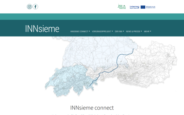The image size is (184, 115).
Task: Click the small green INNsieme logo
Action: tap(122, 6)
